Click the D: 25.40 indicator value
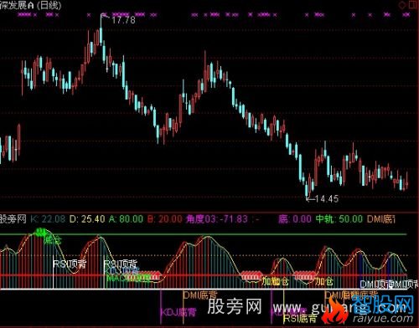 tap(87, 219)
